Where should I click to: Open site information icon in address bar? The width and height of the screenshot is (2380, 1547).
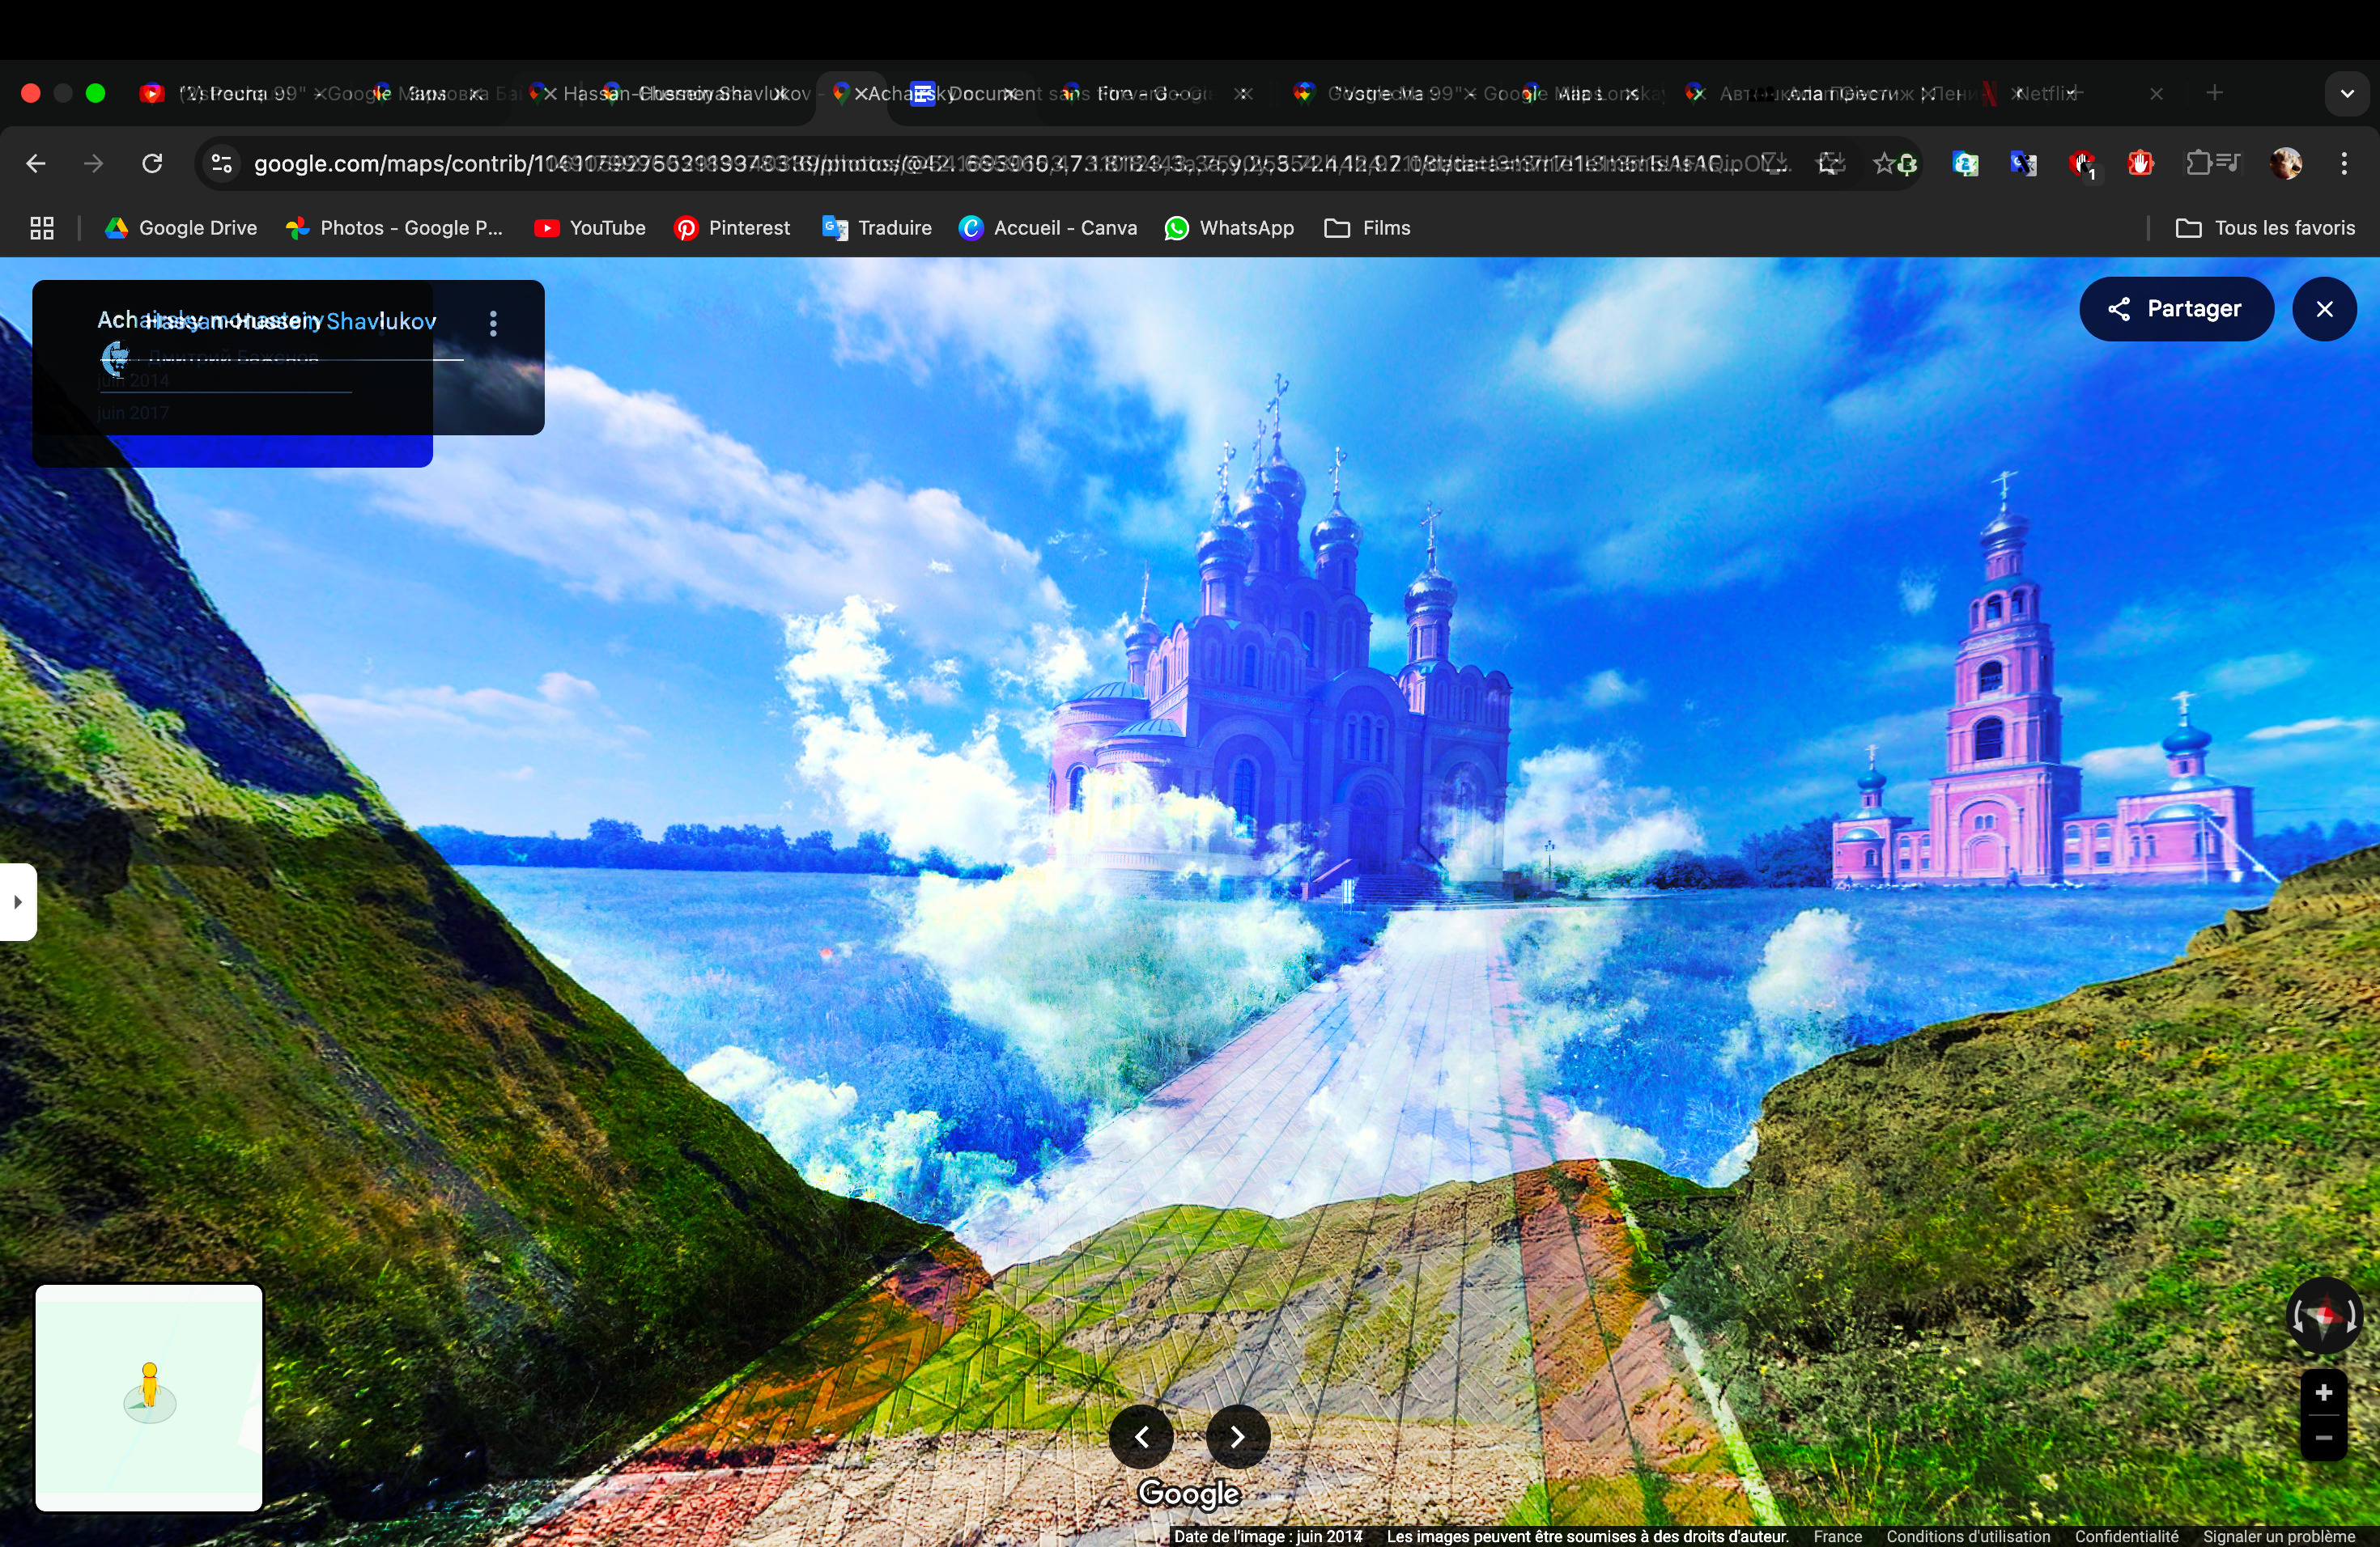pos(222,164)
